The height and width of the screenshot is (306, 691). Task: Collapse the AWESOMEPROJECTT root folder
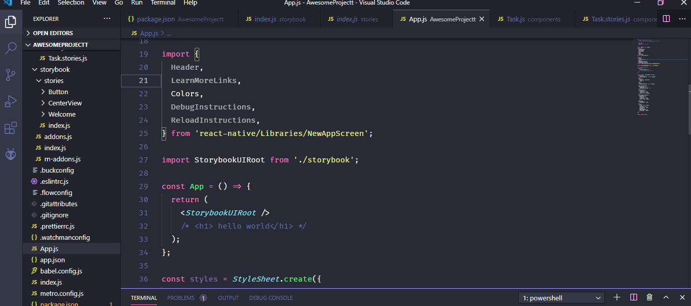pyautogui.click(x=71, y=44)
